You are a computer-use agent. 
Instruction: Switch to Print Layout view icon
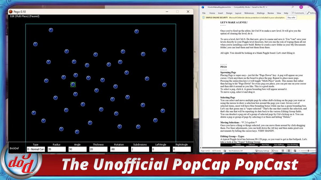[x=289, y=151]
